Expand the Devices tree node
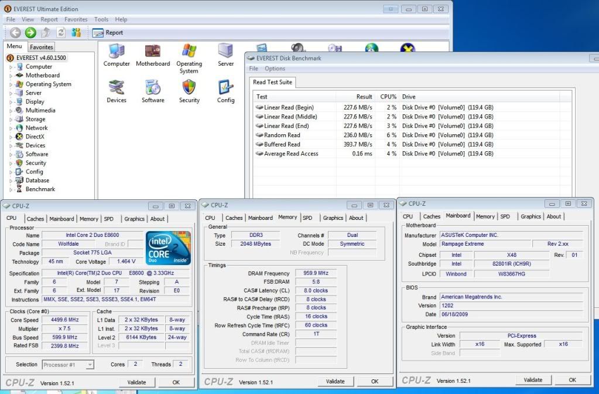 click(11, 146)
